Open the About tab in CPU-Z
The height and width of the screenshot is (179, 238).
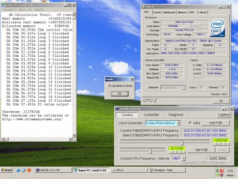(x=203, y=12)
